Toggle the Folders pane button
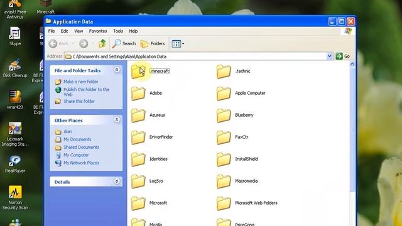The image size is (402, 226). (x=153, y=43)
